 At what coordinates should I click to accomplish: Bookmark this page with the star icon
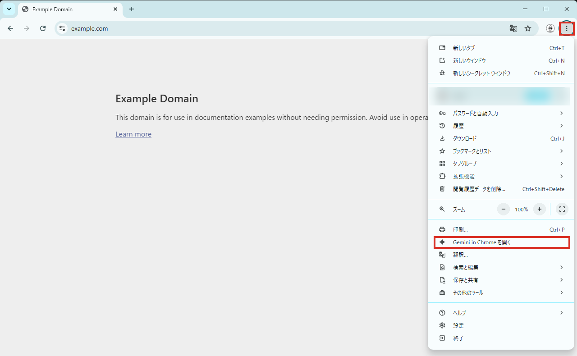click(x=528, y=28)
